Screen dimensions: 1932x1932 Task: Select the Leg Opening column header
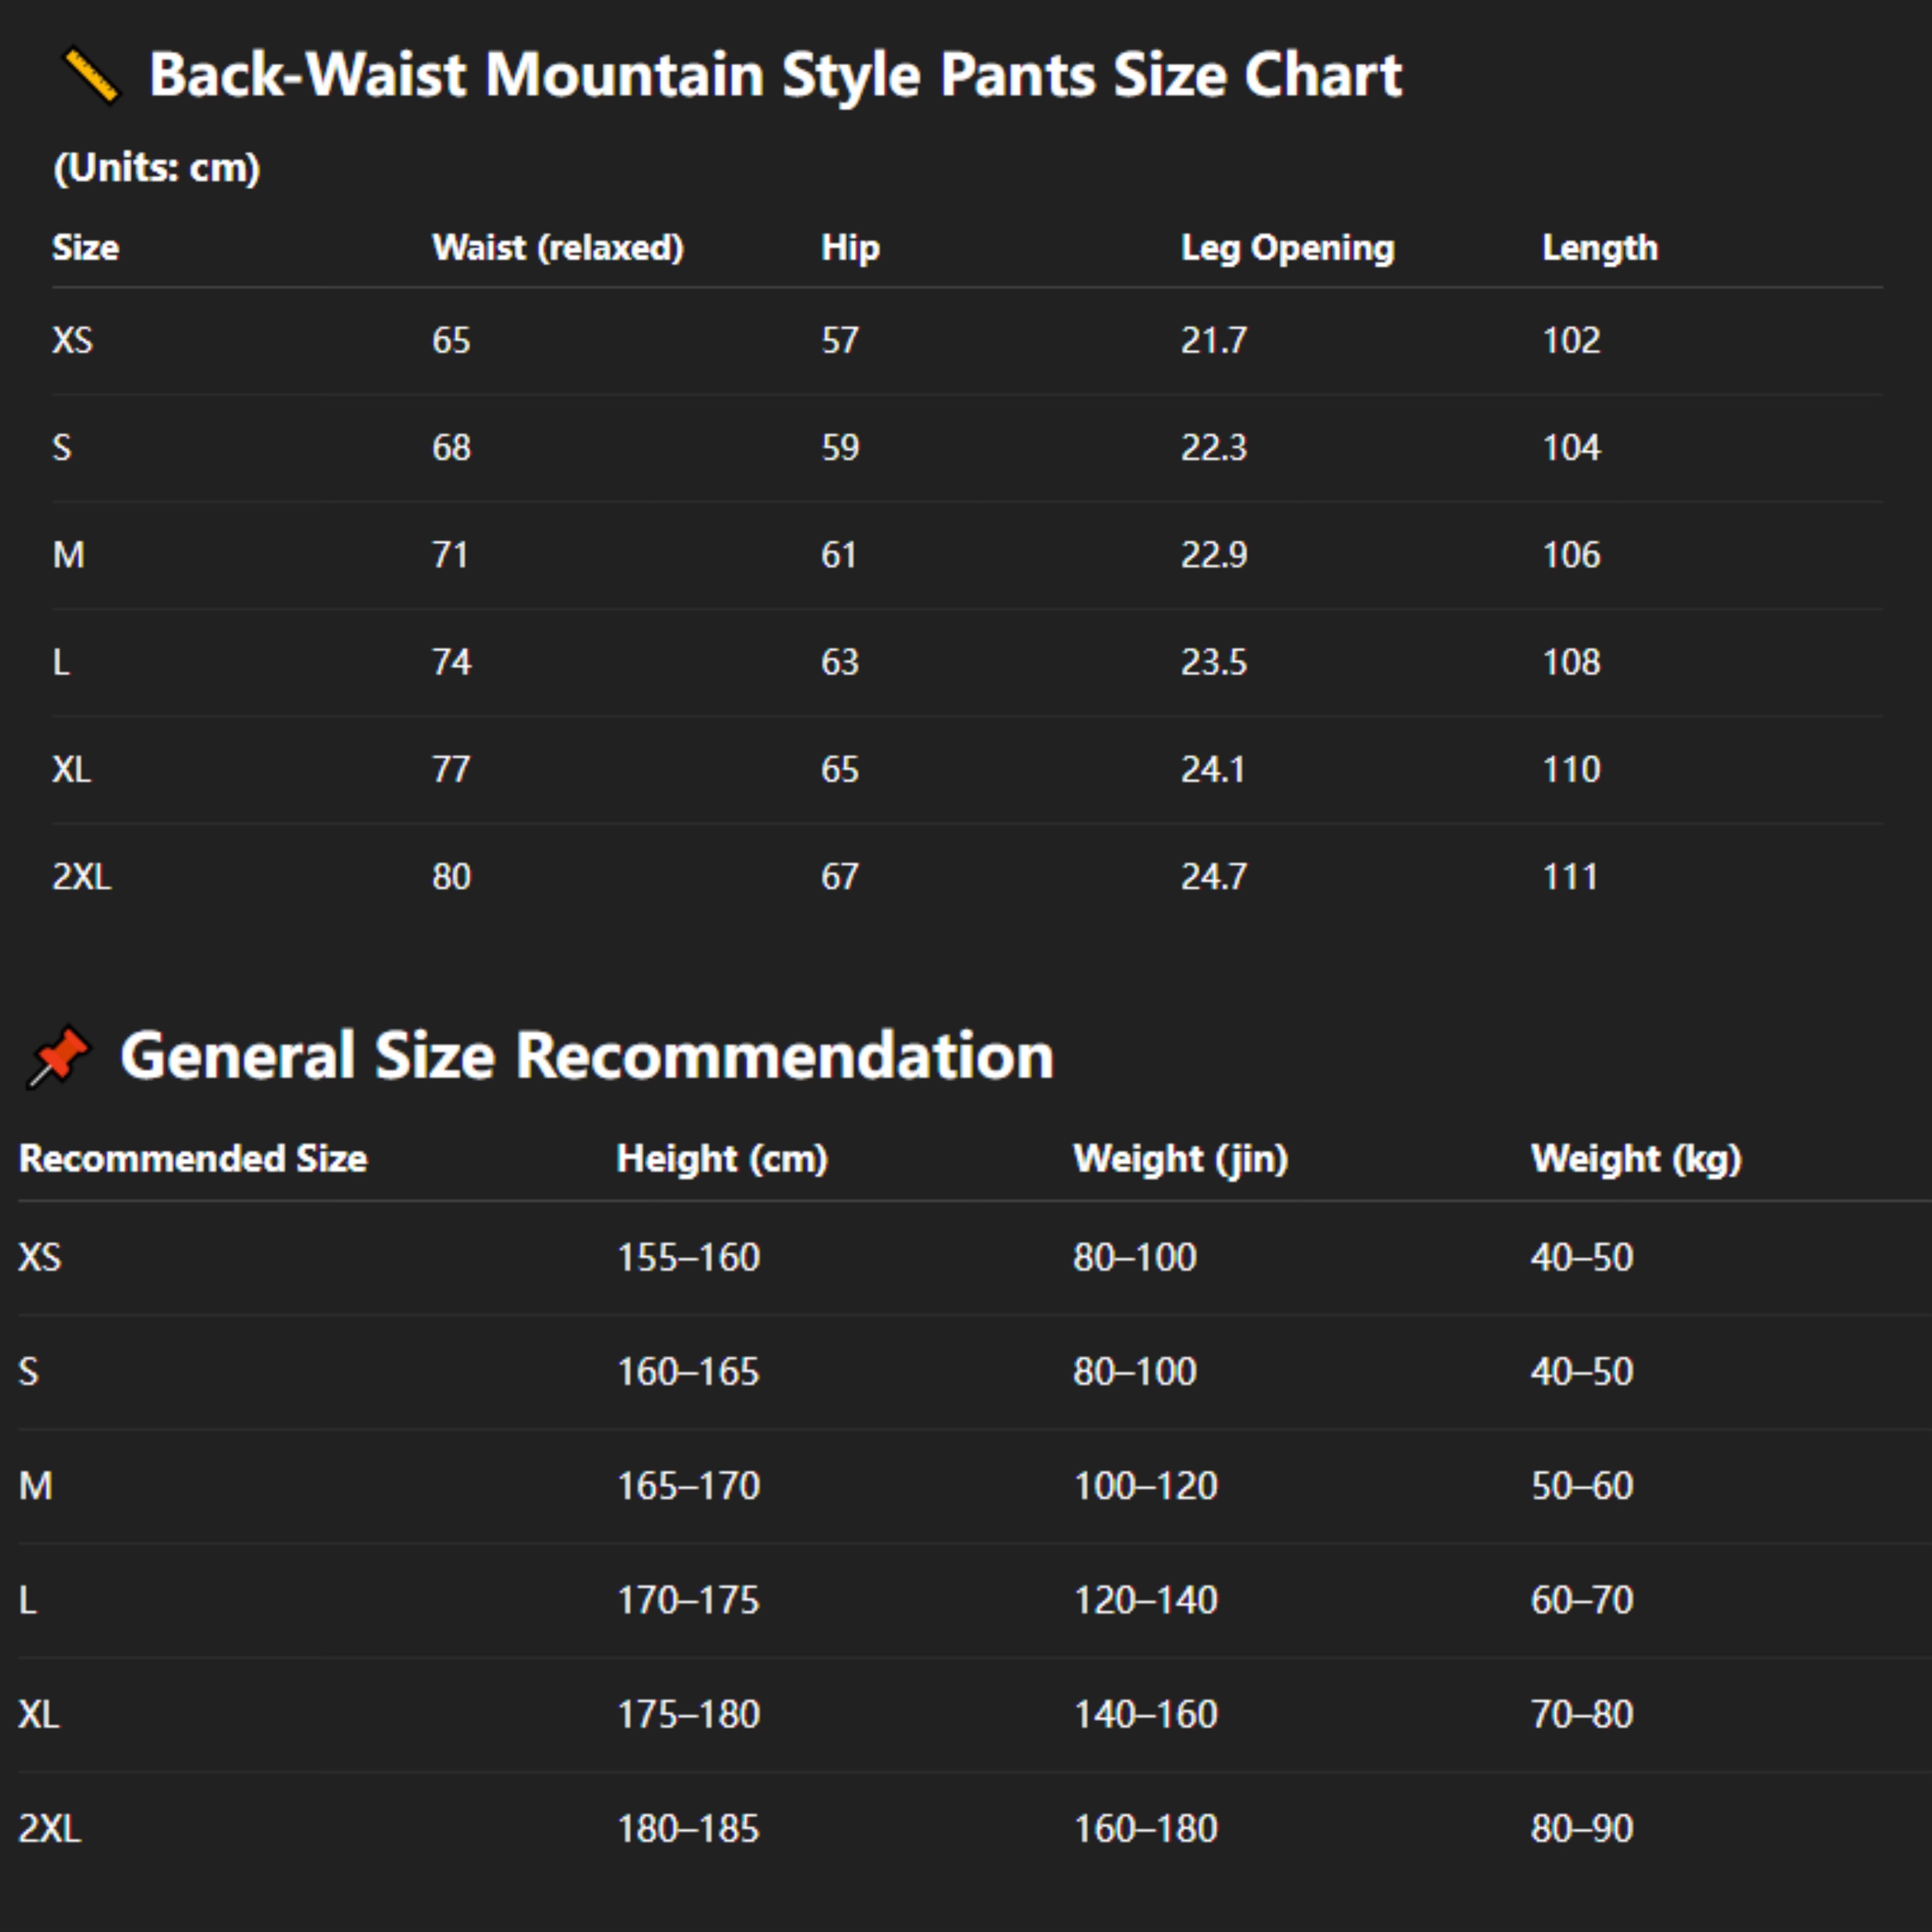[x=1287, y=247]
